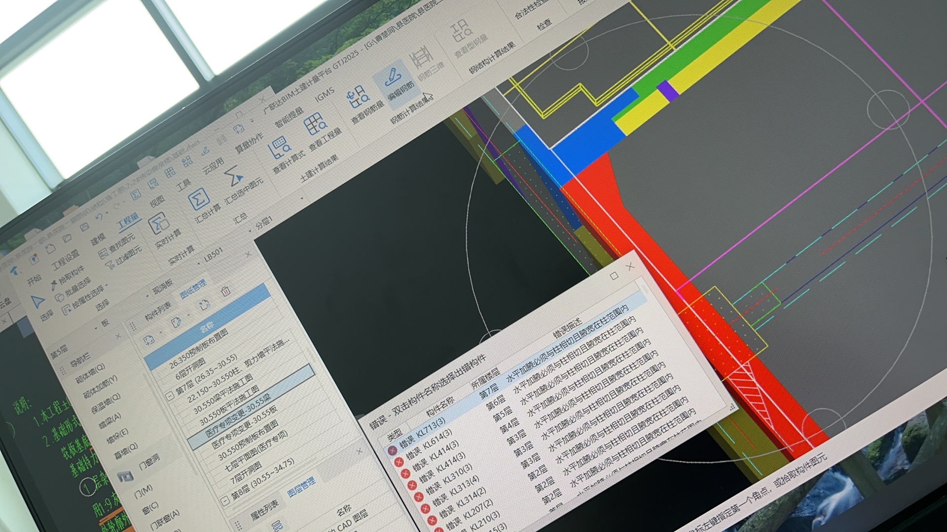Collapse the 第8层 (30.55~34.75) tree node

click(225, 501)
